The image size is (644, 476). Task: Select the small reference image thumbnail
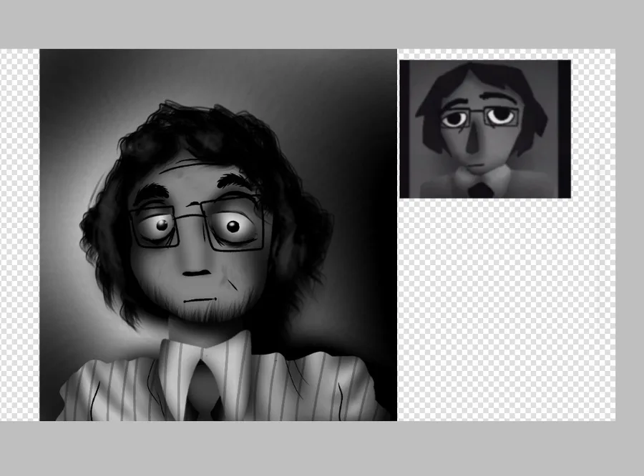coord(485,129)
